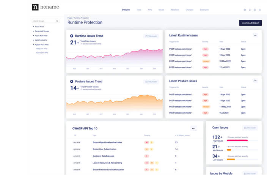Click the This month filter on Posture Issues Trend

(x=151, y=82)
